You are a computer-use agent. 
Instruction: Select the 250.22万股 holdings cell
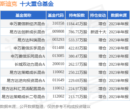[x=78, y=72]
